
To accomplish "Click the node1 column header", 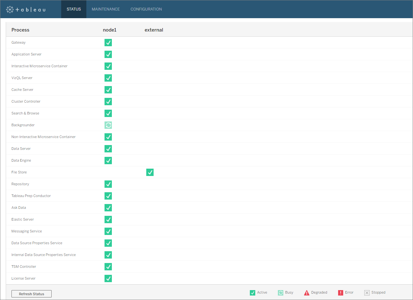I will (110, 30).
